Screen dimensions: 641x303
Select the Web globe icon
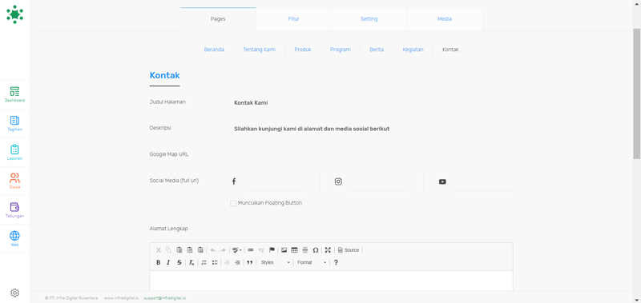coord(14,236)
